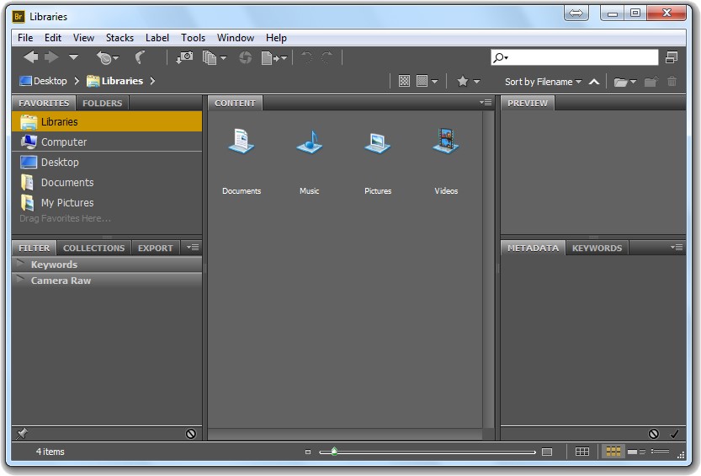The height and width of the screenshot is (476, 701).
Task: Select Computer in Favorites
Action: click(x=107, y=142)
